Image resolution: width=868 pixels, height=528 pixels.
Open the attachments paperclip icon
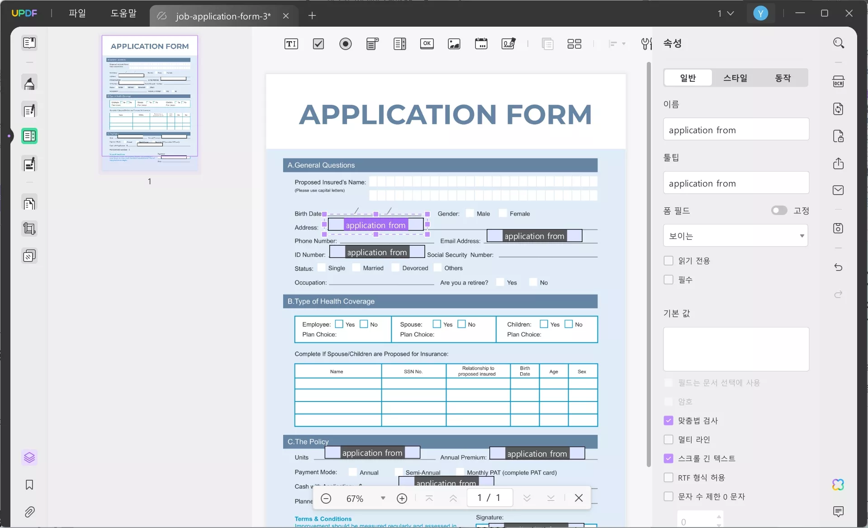point(29,512)
